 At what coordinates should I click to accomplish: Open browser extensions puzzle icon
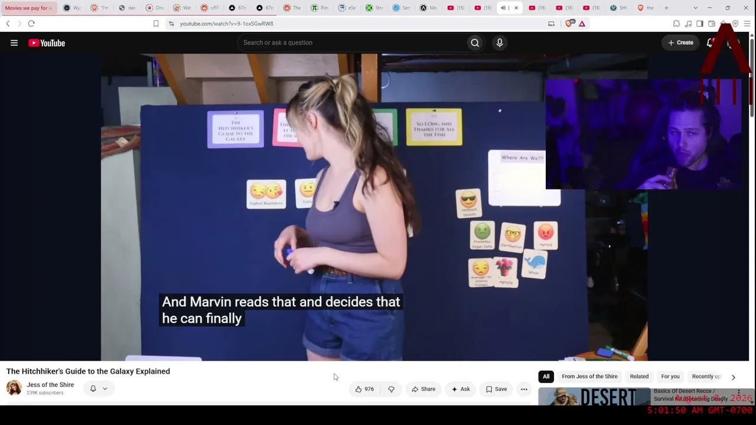pos(676,24)
